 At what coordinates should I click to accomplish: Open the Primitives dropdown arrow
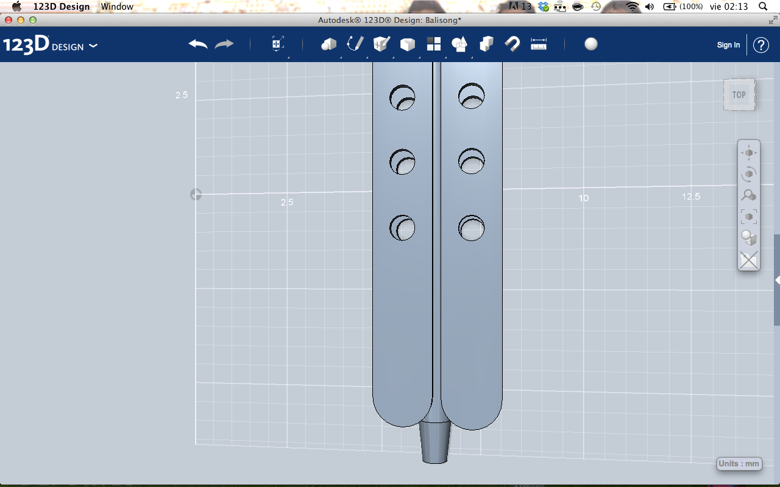[340, 57]
